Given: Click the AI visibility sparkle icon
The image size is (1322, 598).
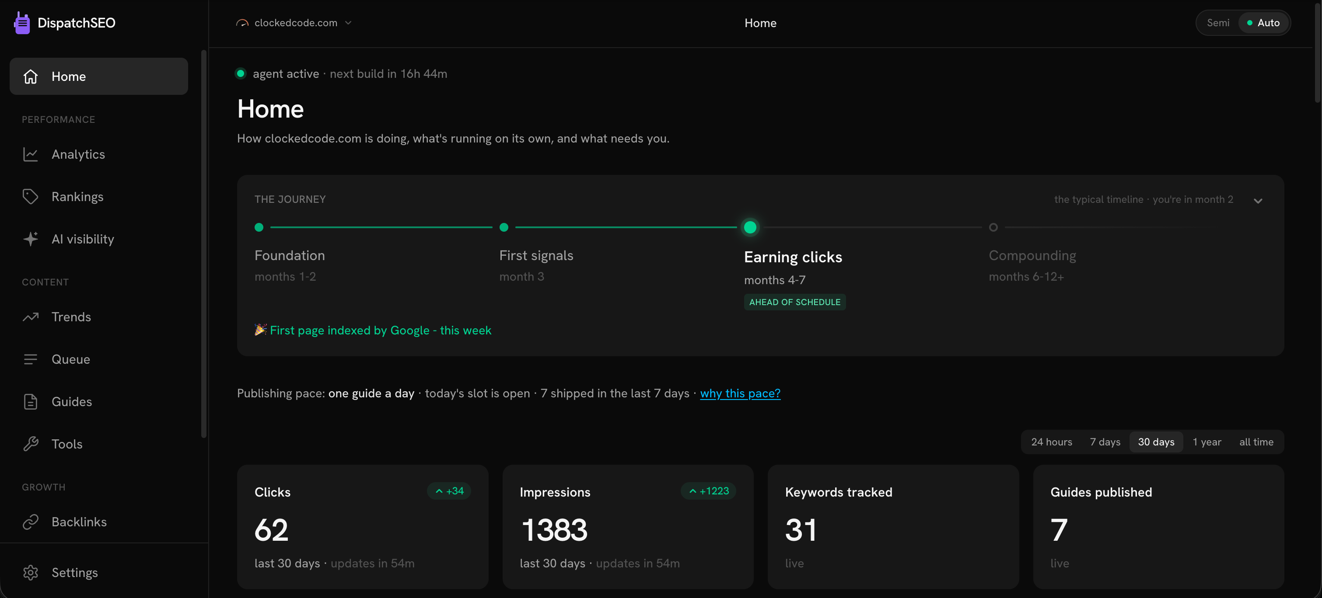Looking at the screenshot, I should (x=31, y=239).
